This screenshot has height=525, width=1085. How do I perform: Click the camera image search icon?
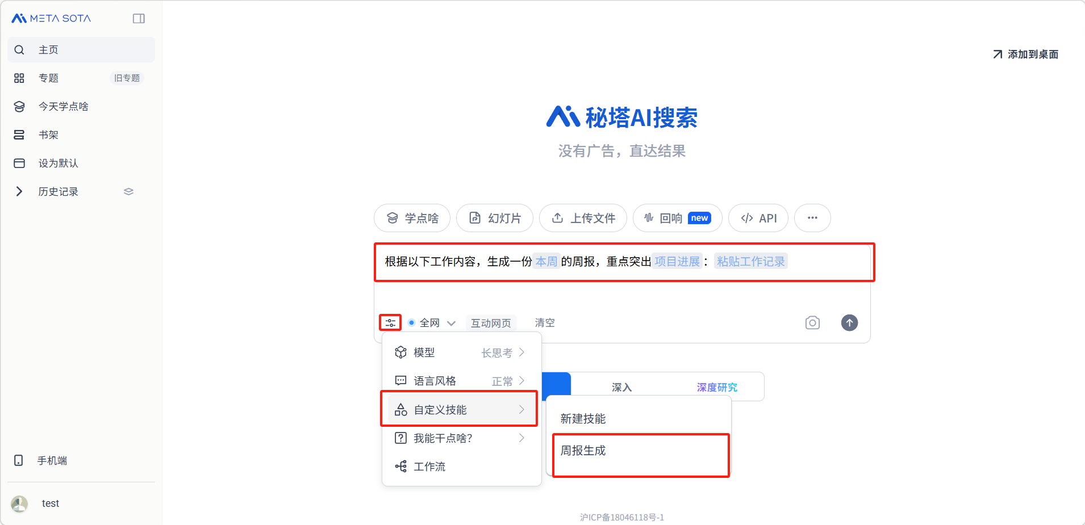[x=812, y=323]
